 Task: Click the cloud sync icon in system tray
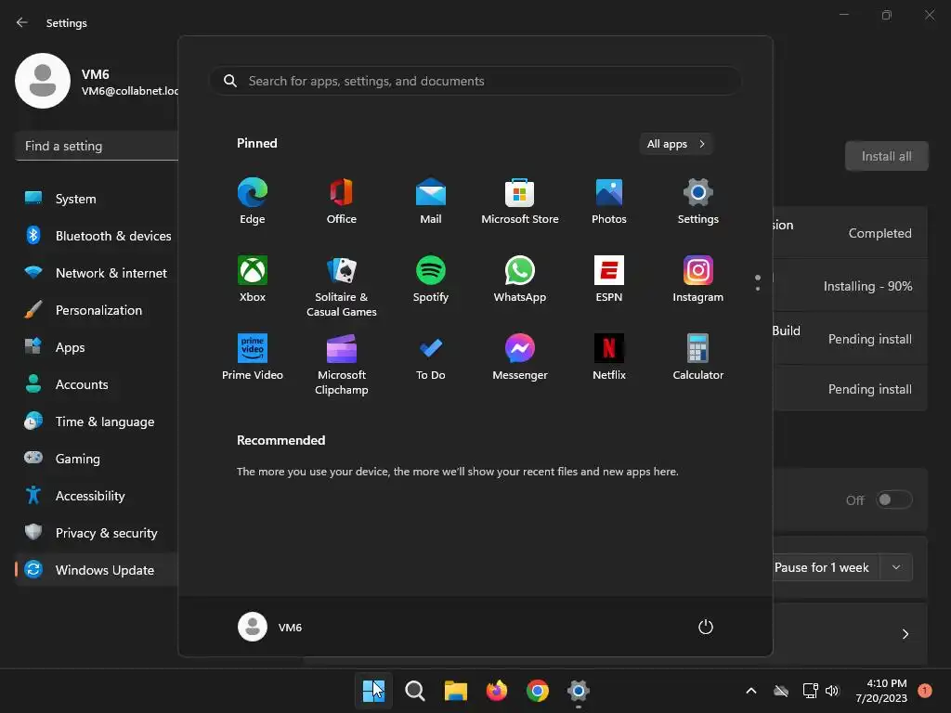781,691
